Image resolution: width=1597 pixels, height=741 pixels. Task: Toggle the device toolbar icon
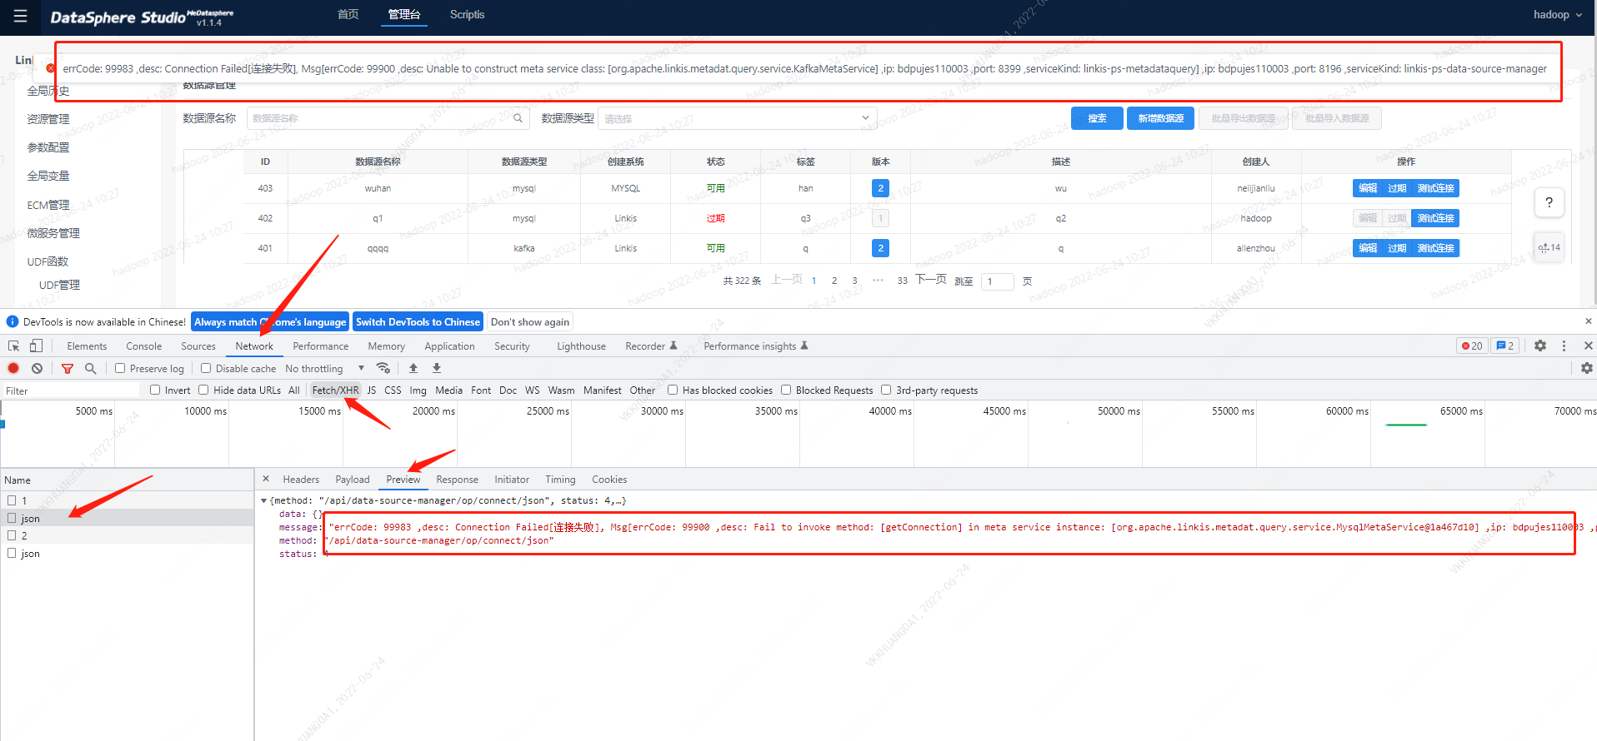36,346
